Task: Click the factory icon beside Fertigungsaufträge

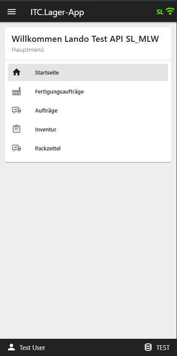Action: pos(16,91)
